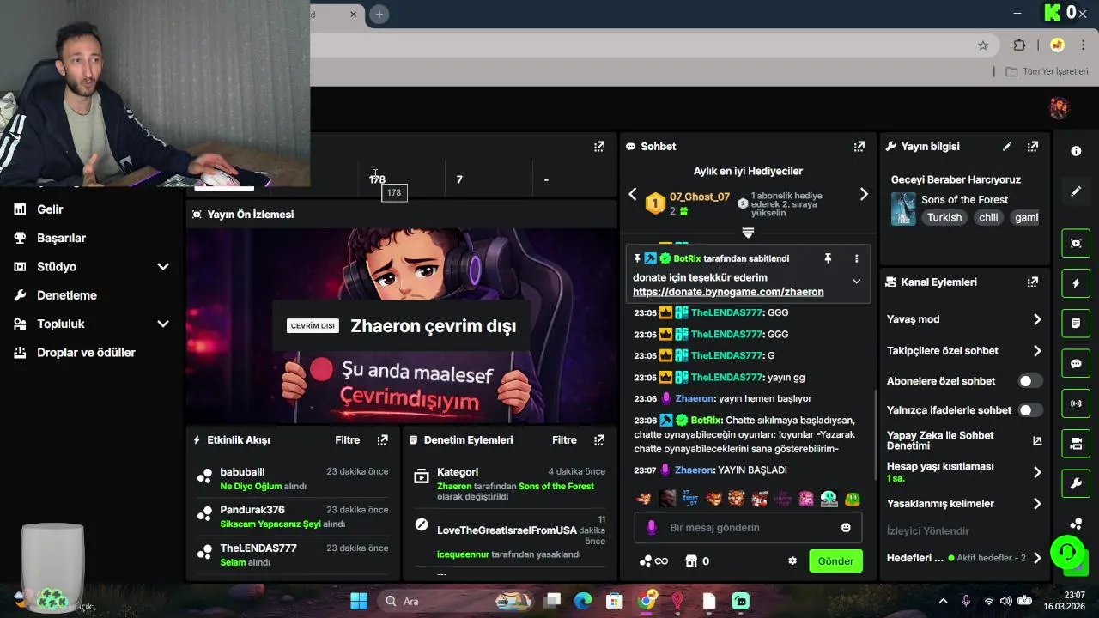Click in the Bir mesaj gönderin field

(x=747, y=528)
